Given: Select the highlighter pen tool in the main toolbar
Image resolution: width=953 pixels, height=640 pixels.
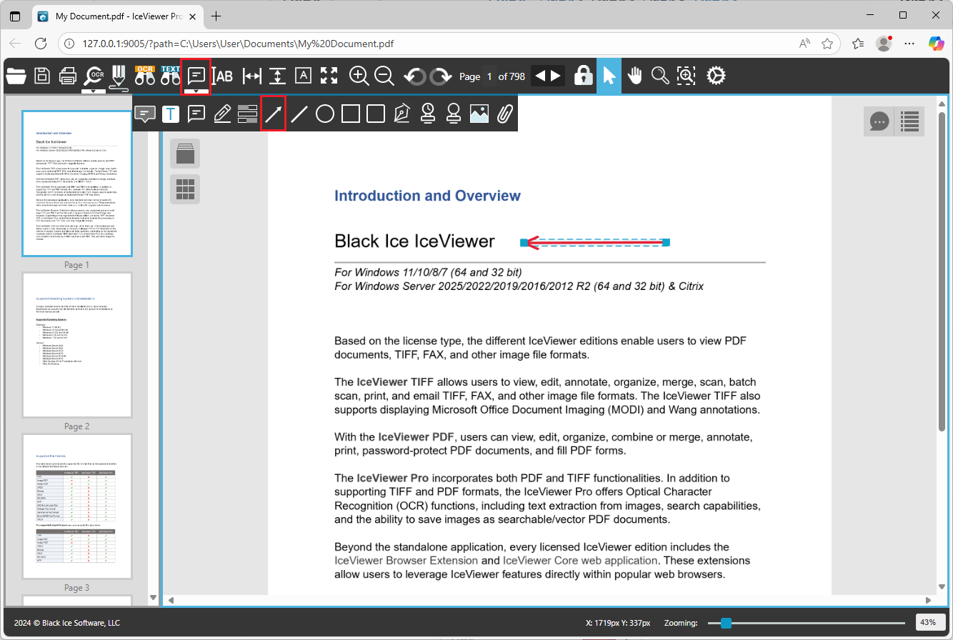Looking at the screenshot, I should 119,77.
